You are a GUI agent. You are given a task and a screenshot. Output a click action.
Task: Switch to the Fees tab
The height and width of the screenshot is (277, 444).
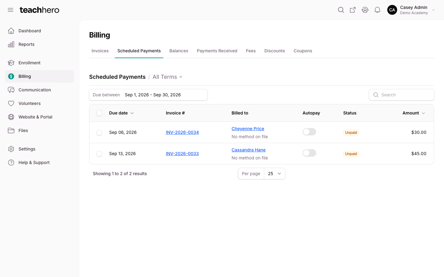coord(251,51)
